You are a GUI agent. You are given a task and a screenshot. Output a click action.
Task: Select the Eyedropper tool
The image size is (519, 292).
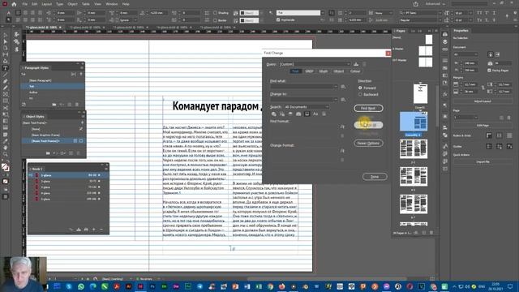click(x=6, y=141)
